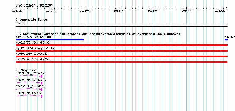
Task: Select the esv2761505 (Vogler2010) label
Action: click(34, 37)
